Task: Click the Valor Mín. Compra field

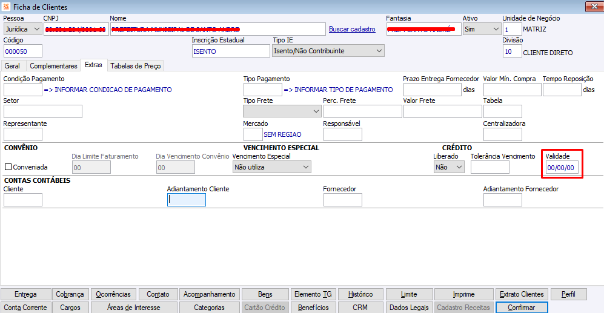Action: click(x=513, y=90)
